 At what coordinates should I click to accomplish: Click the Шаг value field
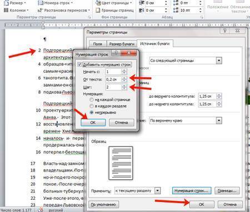[x=113, y=87]
